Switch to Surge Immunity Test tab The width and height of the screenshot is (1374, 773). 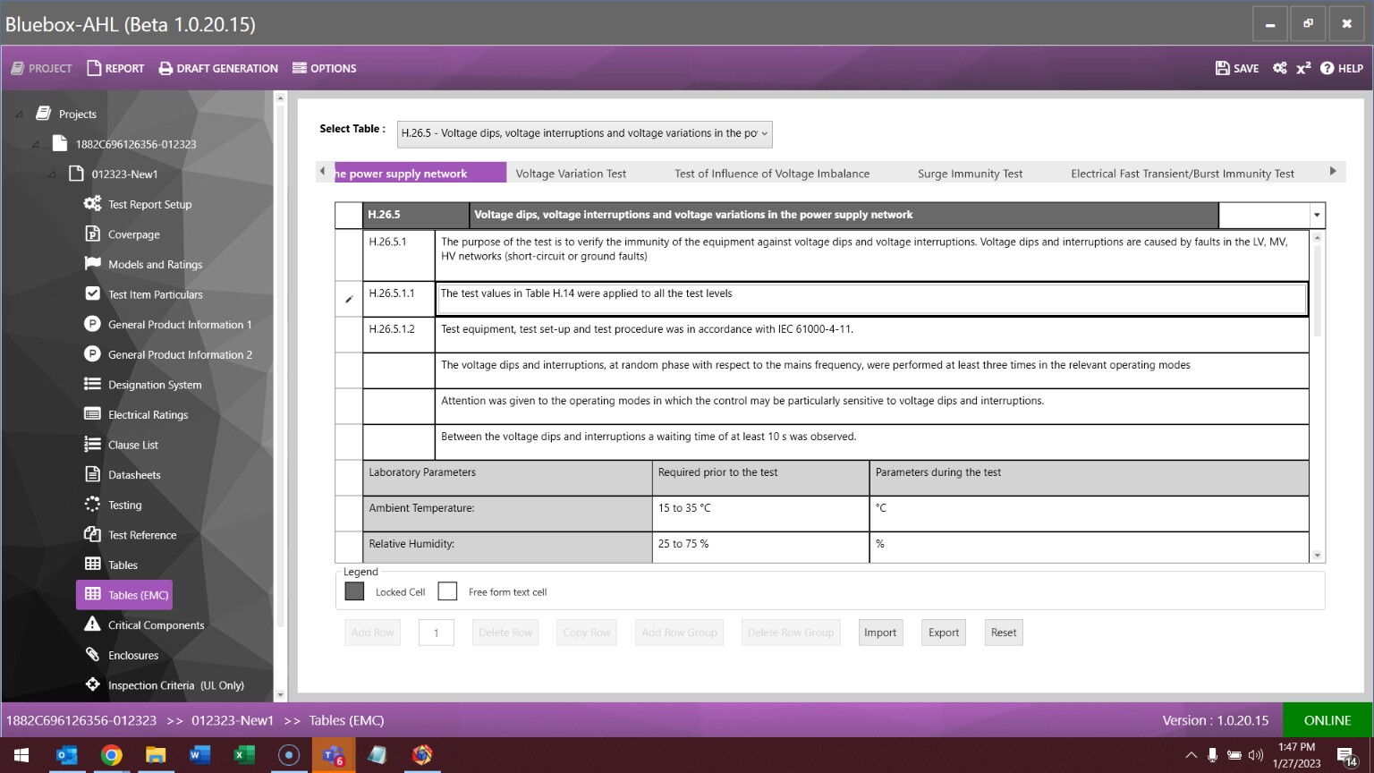click(x=970, y=174)
